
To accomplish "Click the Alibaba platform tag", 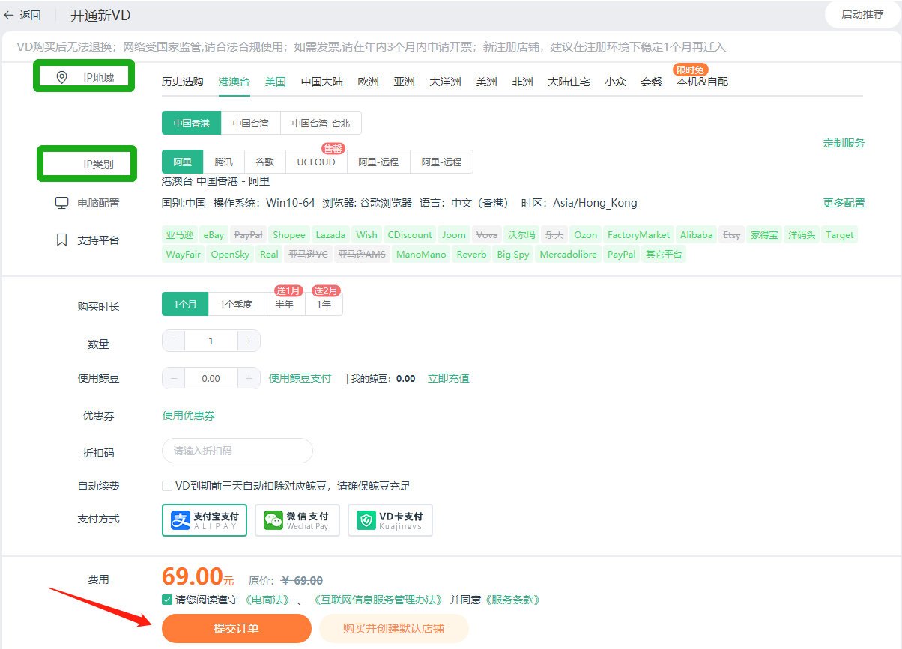I will [x=697, y=234].
